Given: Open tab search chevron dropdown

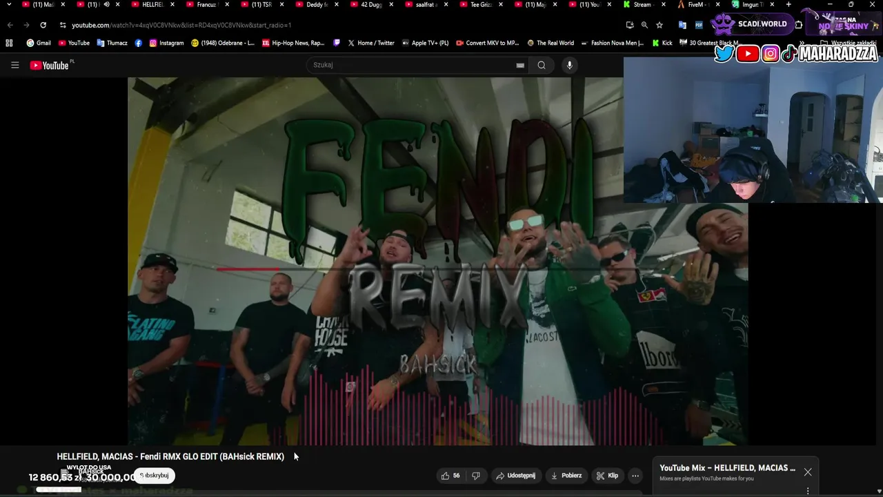Looking at the screenshot, I should pos(9,5).
